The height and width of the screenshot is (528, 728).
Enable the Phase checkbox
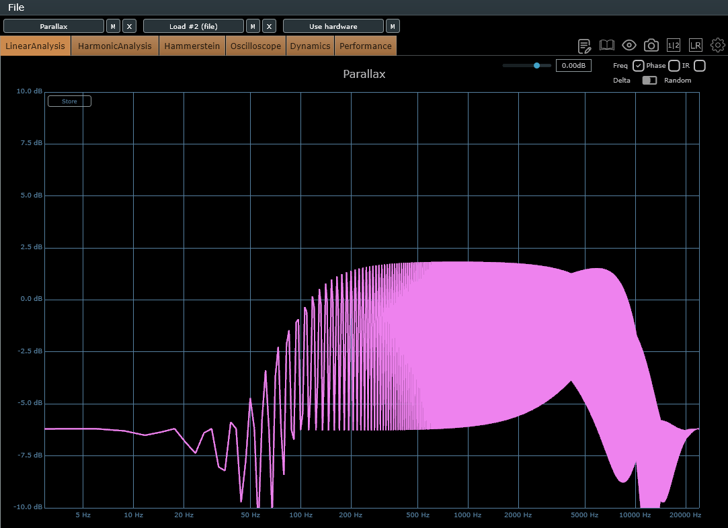[x=674, y=66]
